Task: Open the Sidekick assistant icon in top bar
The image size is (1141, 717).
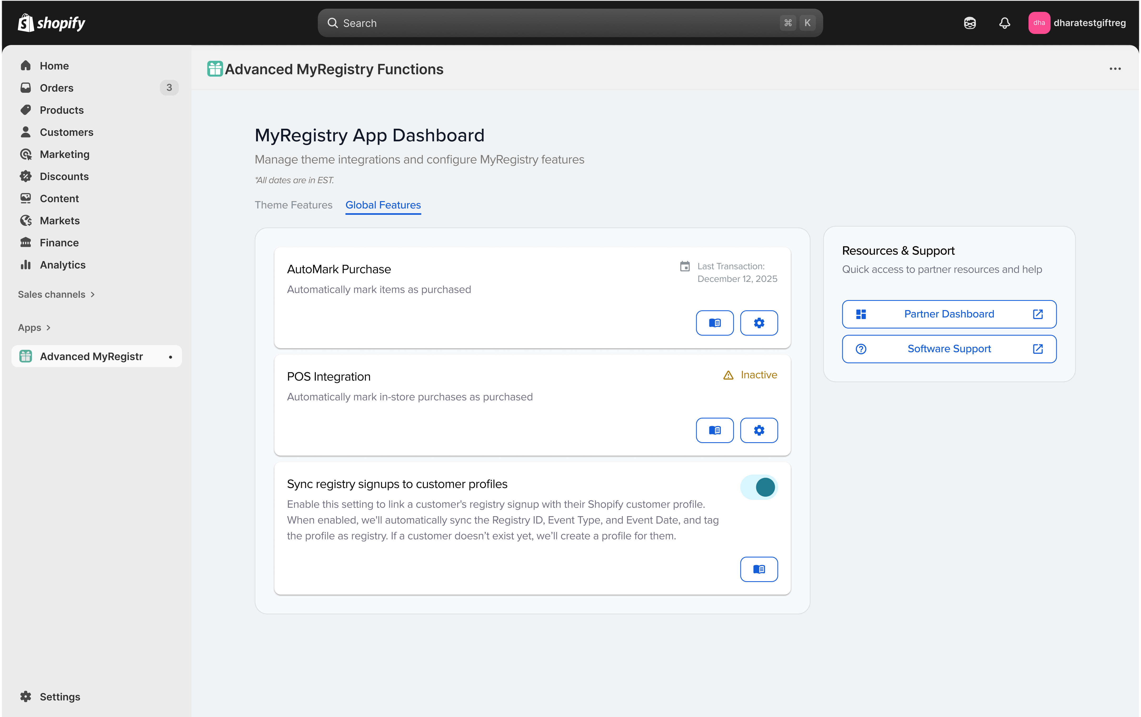Action: [x=969, y=23]
